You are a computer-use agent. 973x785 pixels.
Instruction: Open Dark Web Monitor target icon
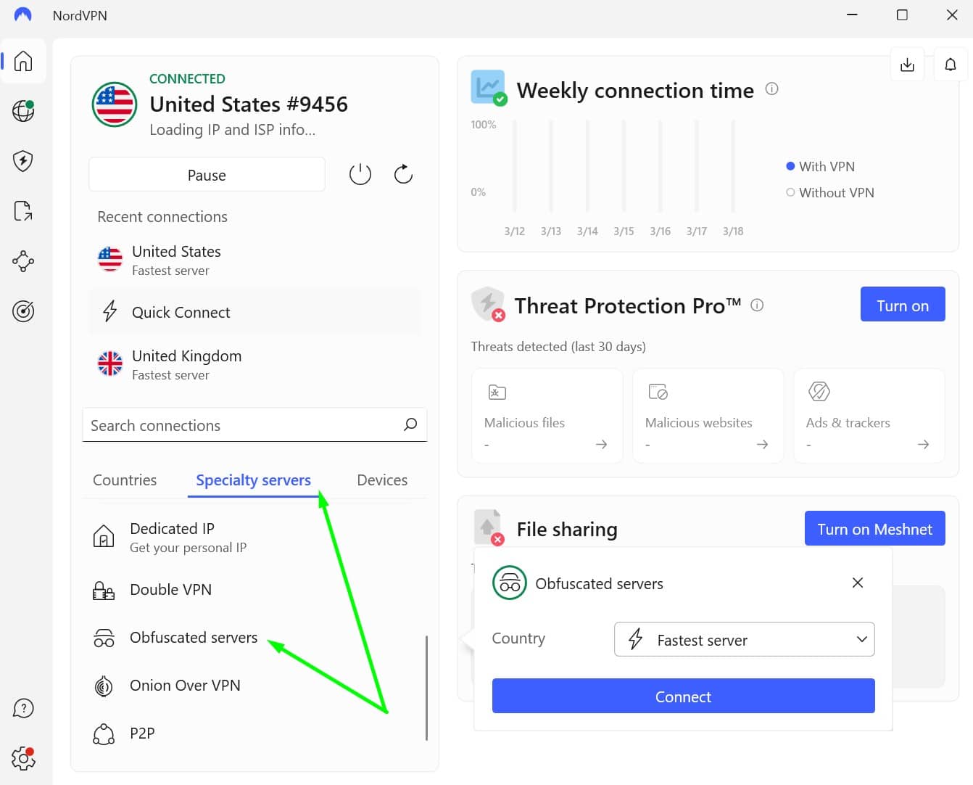coord(23,311)
